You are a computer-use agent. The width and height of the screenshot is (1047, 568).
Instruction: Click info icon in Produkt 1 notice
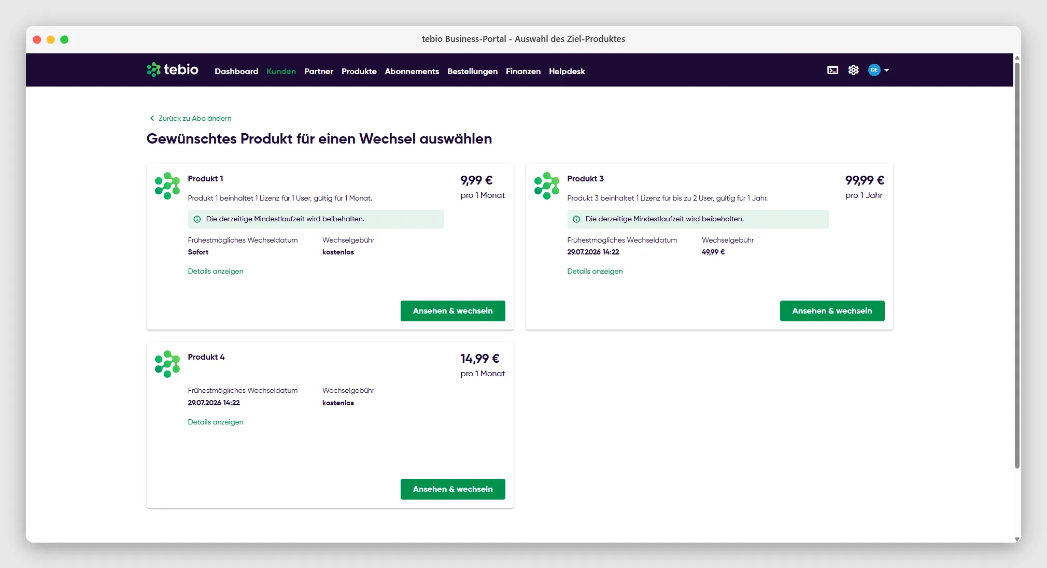[197, 219]
